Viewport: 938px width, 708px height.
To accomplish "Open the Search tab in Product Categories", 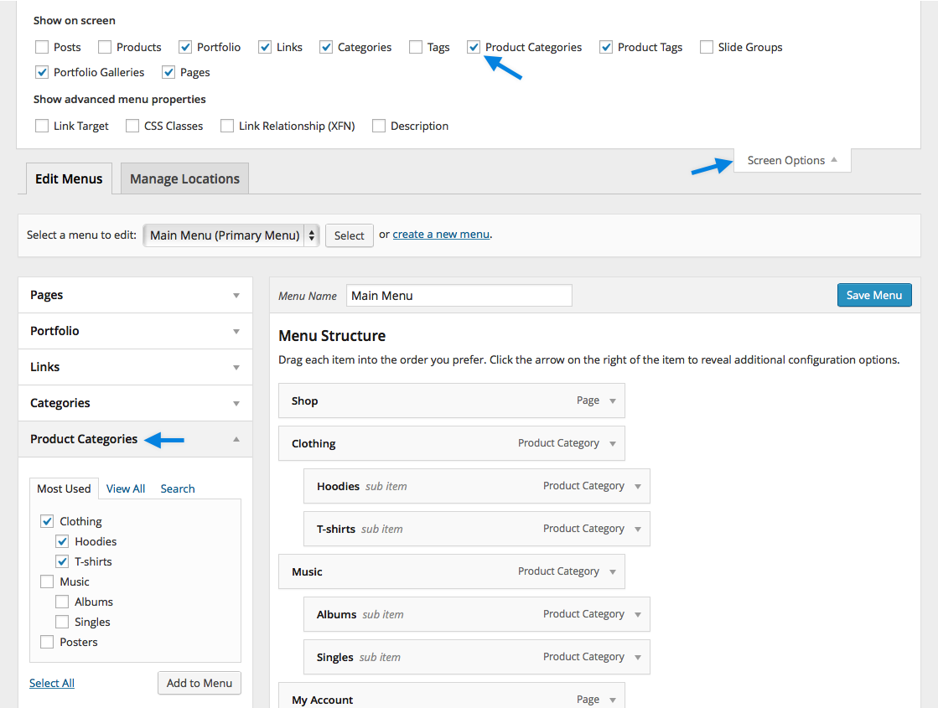I will pos(178,488).
